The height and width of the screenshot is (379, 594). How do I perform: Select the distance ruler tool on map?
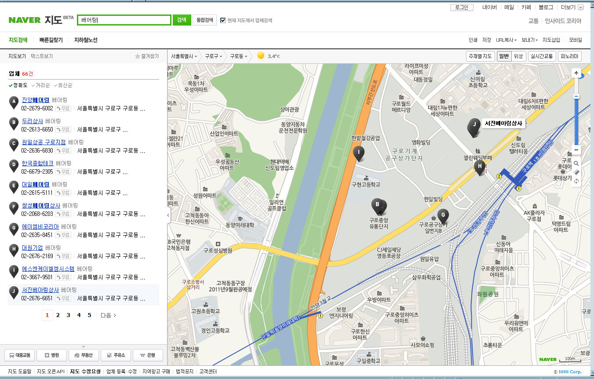(x=576, y=172)
